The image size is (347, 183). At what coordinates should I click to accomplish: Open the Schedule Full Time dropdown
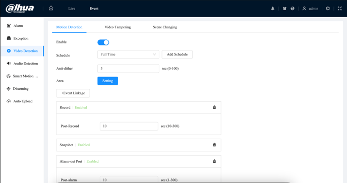tap(128, 54)
